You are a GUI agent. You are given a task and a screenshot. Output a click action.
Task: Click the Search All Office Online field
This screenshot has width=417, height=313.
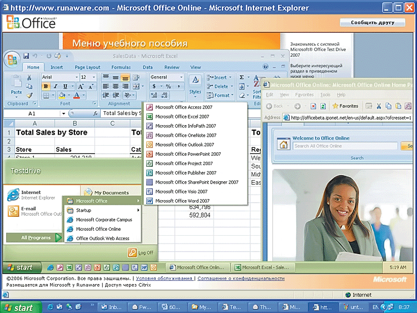click(345, 146)
